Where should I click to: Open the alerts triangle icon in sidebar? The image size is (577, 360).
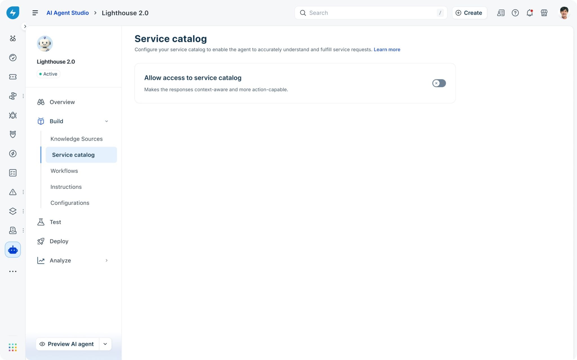(x=13, y=192)
